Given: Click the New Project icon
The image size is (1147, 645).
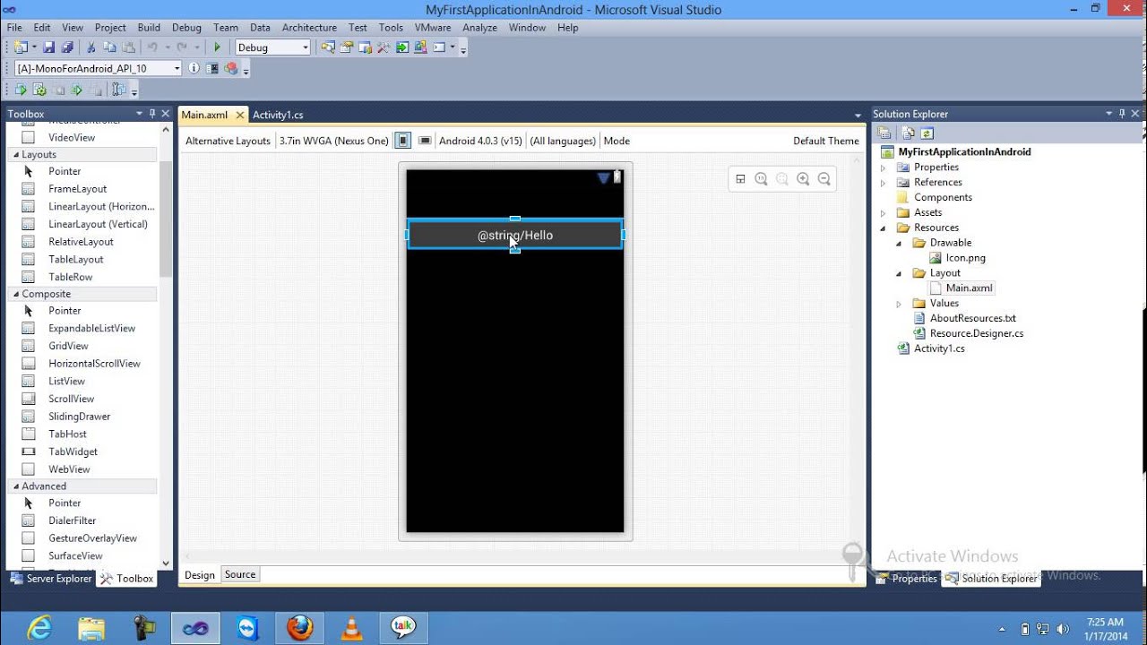Looking at the screenshot, I should [x=21, y=47].
